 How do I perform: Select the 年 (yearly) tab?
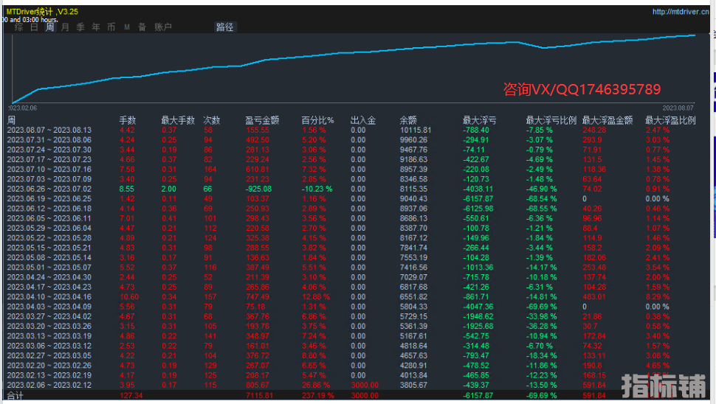click(96, 27)
